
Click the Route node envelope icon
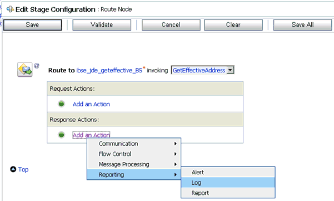tap(24, 70)
